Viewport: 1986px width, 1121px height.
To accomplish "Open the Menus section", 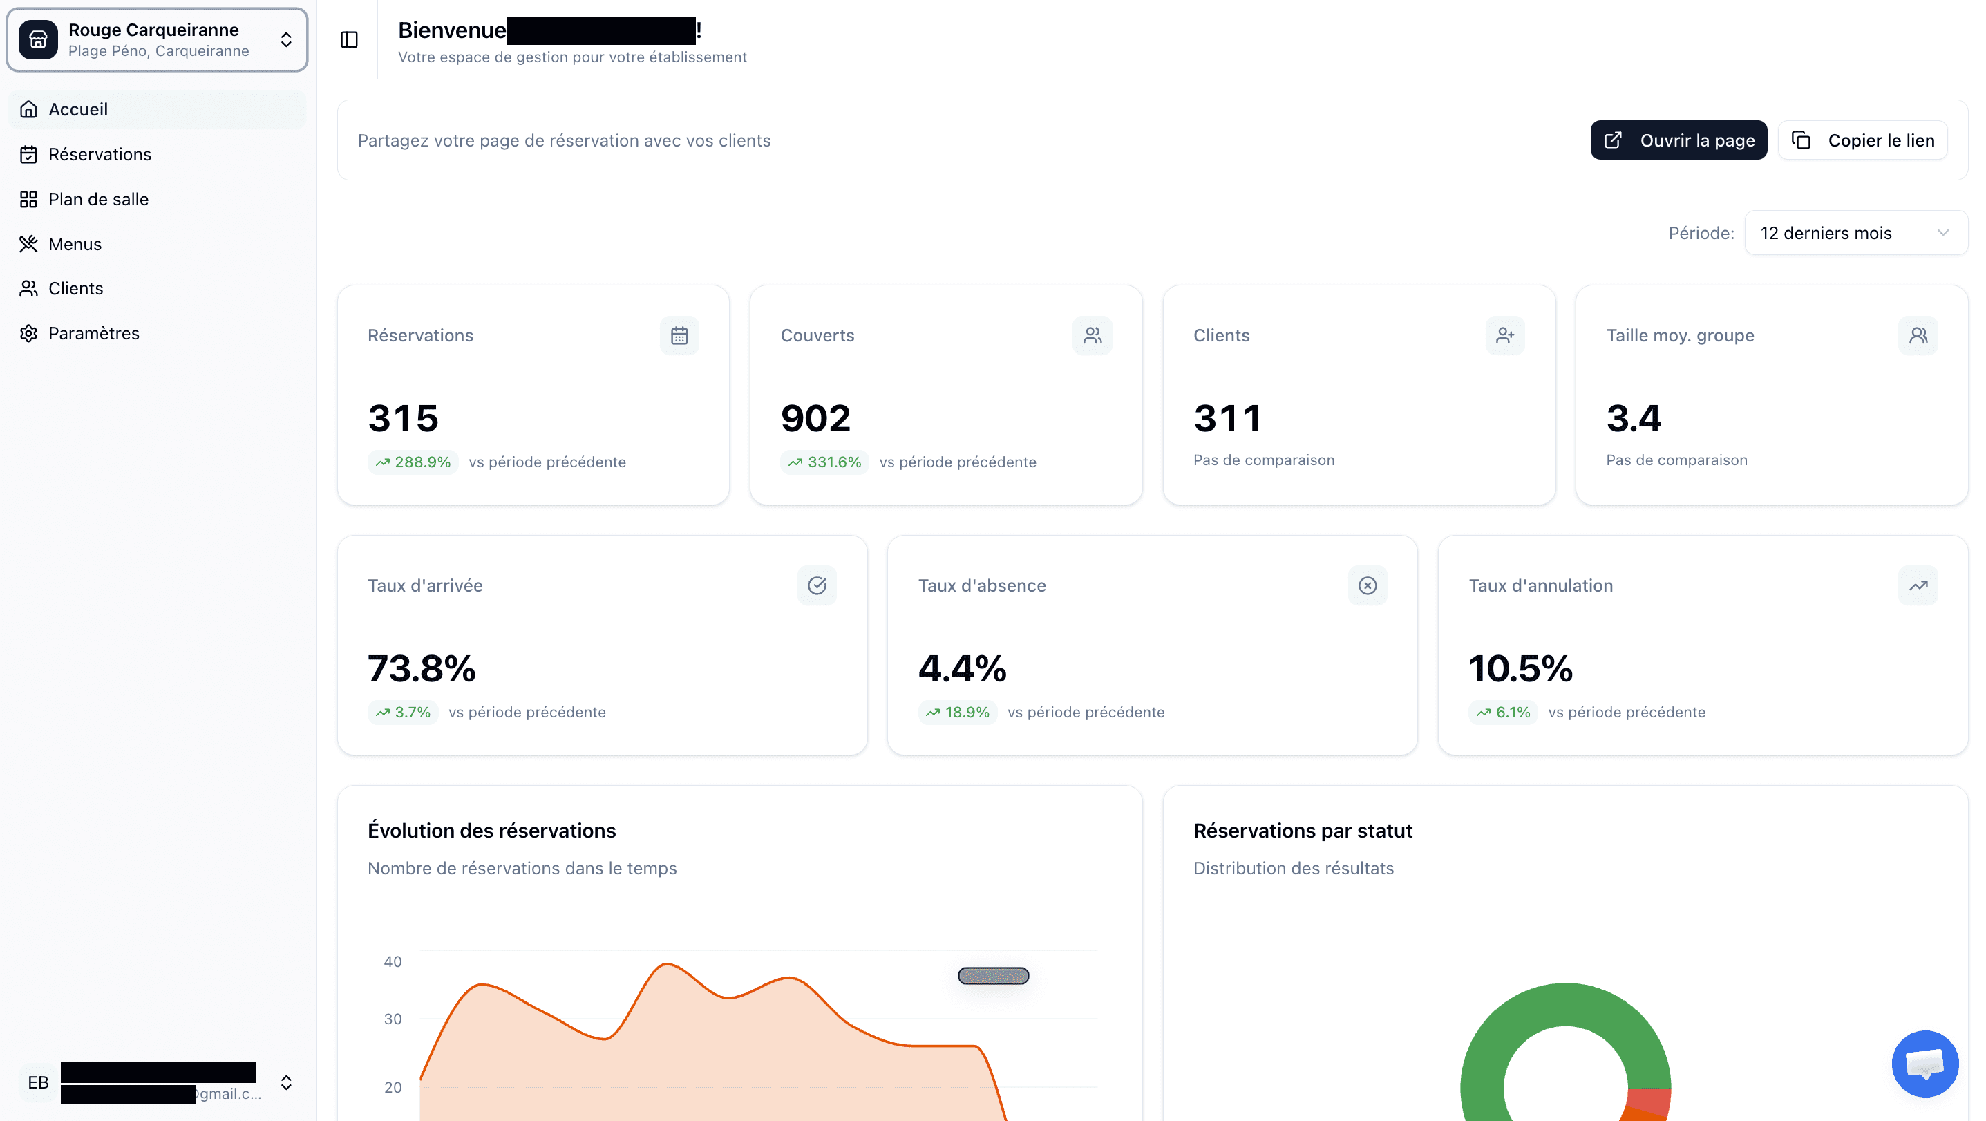I will tap(75, 244).
